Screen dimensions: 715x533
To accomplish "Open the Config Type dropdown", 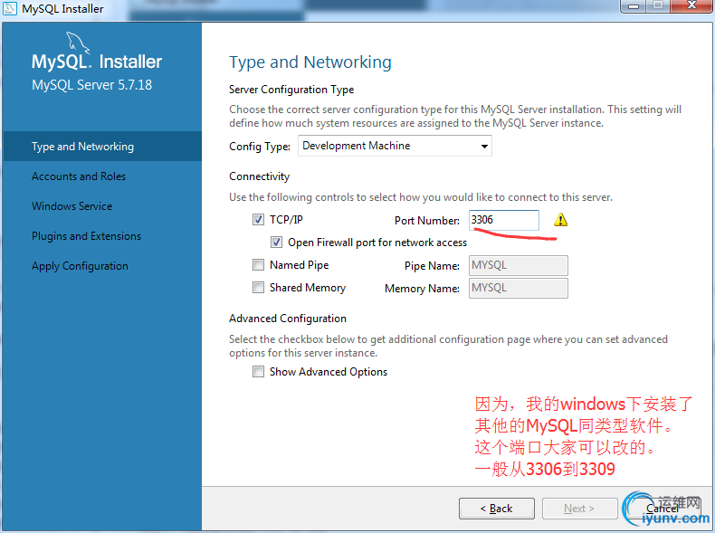I will point(395,146).
